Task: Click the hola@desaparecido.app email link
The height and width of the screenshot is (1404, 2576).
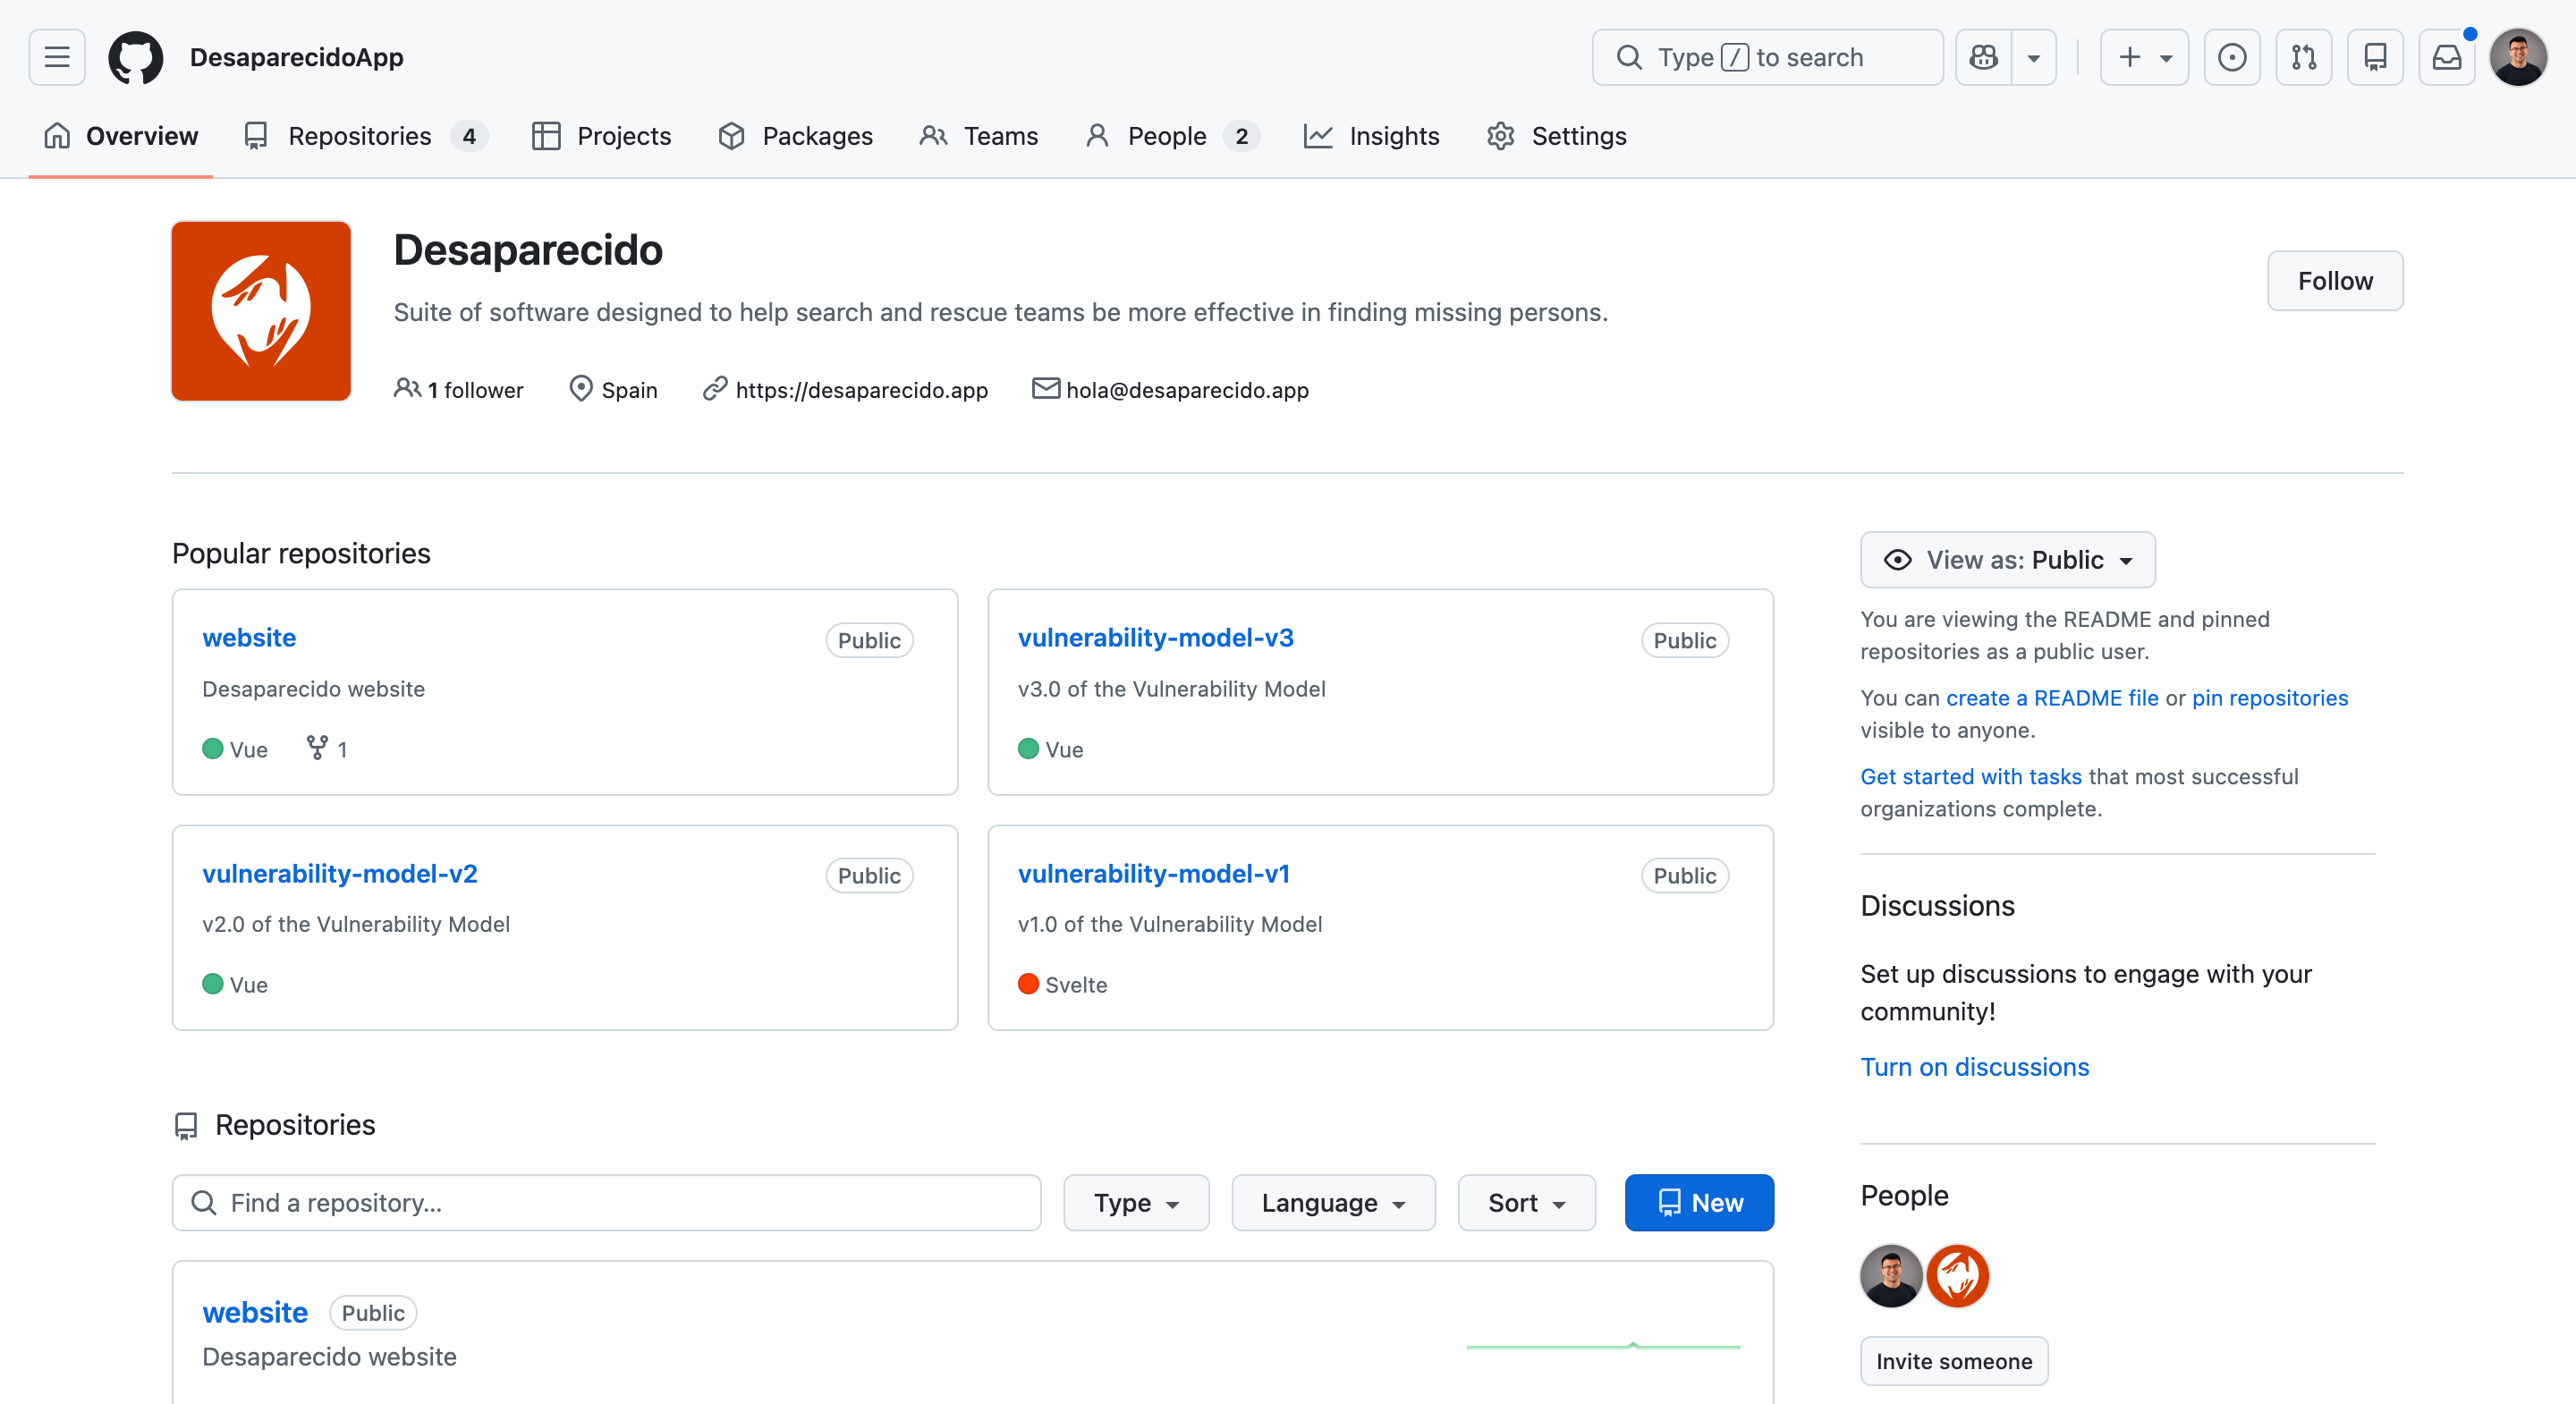Action: point(1187,390)
